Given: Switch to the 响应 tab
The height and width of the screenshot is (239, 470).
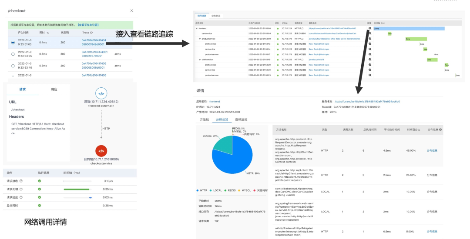Looking at the screenshot, I should point(54,90).
